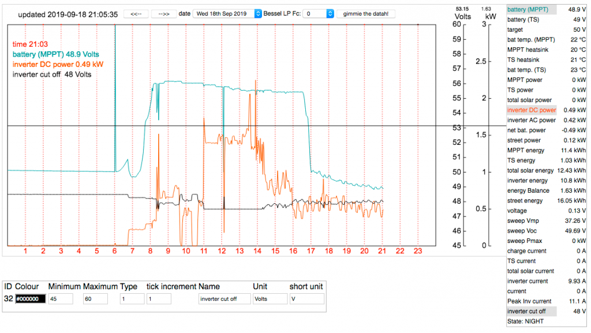Select battery (MPPT) row in data table
The height and width of the screenshot is (333, 591).
547,9
